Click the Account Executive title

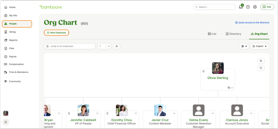point(237,123)
